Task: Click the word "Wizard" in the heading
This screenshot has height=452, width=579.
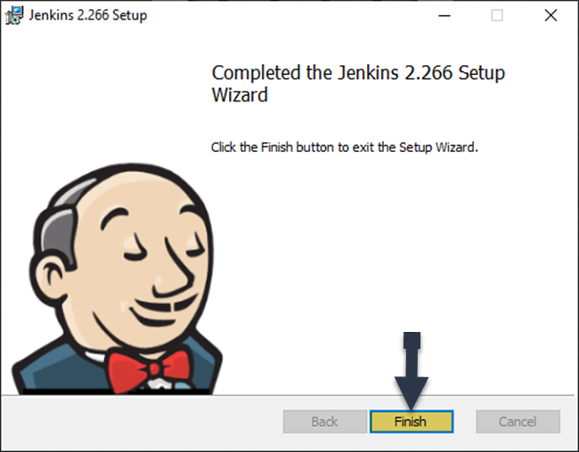Action: pyautogui.click(x=240, y=95)
